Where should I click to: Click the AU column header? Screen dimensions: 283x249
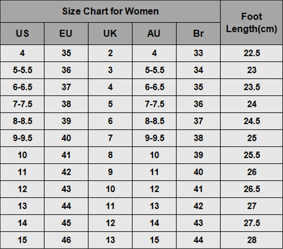[154, 33]
